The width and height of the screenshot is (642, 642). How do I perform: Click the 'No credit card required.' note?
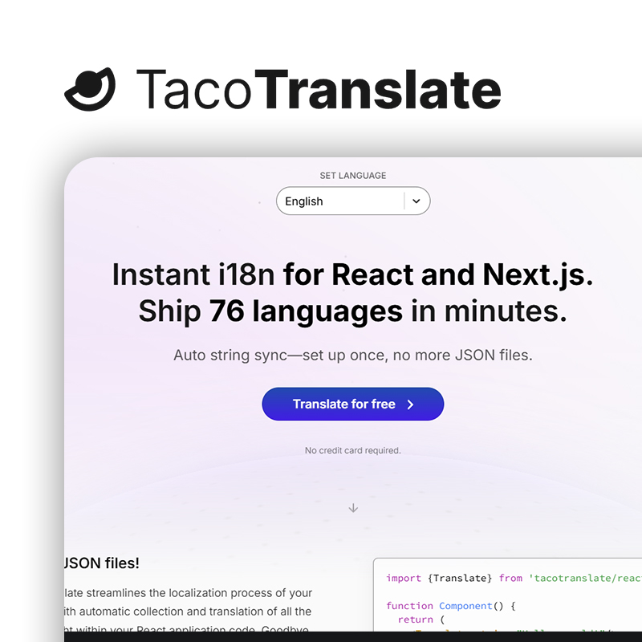353,450
